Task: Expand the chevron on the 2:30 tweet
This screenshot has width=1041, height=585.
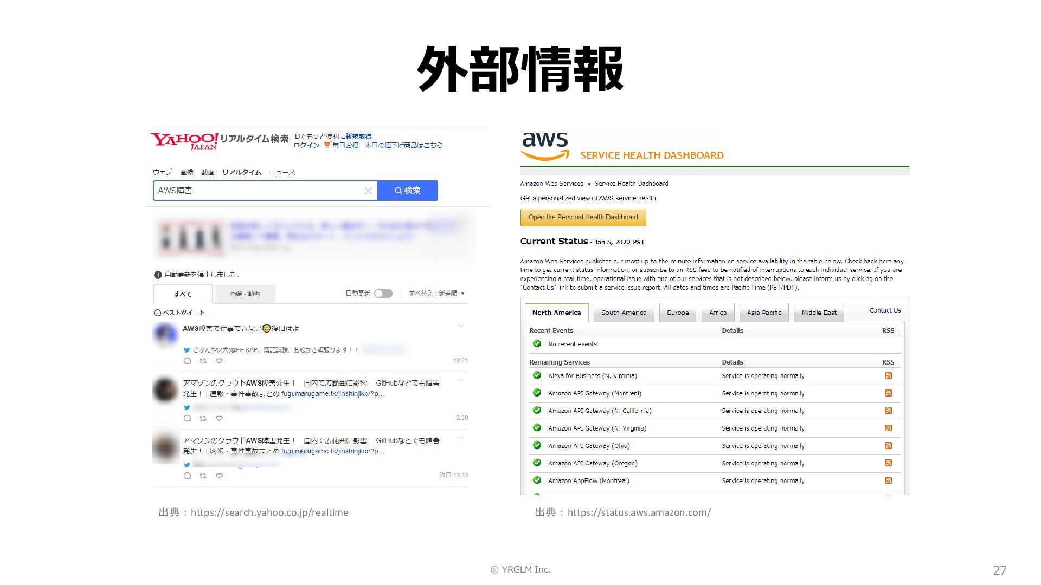Action: pyautogui.click(x=460, y=380)
